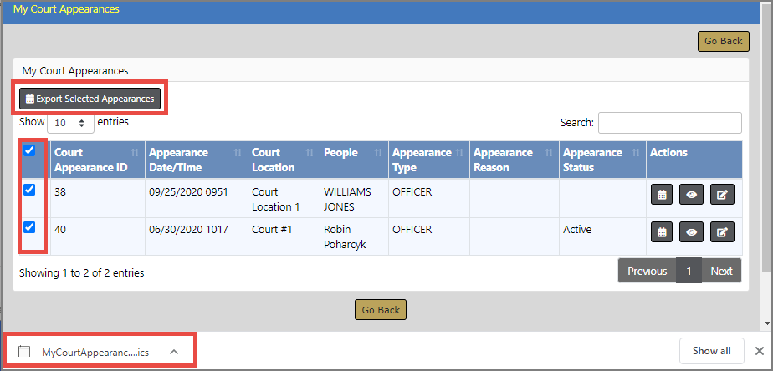View details of court appearance 40
Screen dimensions: 773x371
tap(691, 232)
